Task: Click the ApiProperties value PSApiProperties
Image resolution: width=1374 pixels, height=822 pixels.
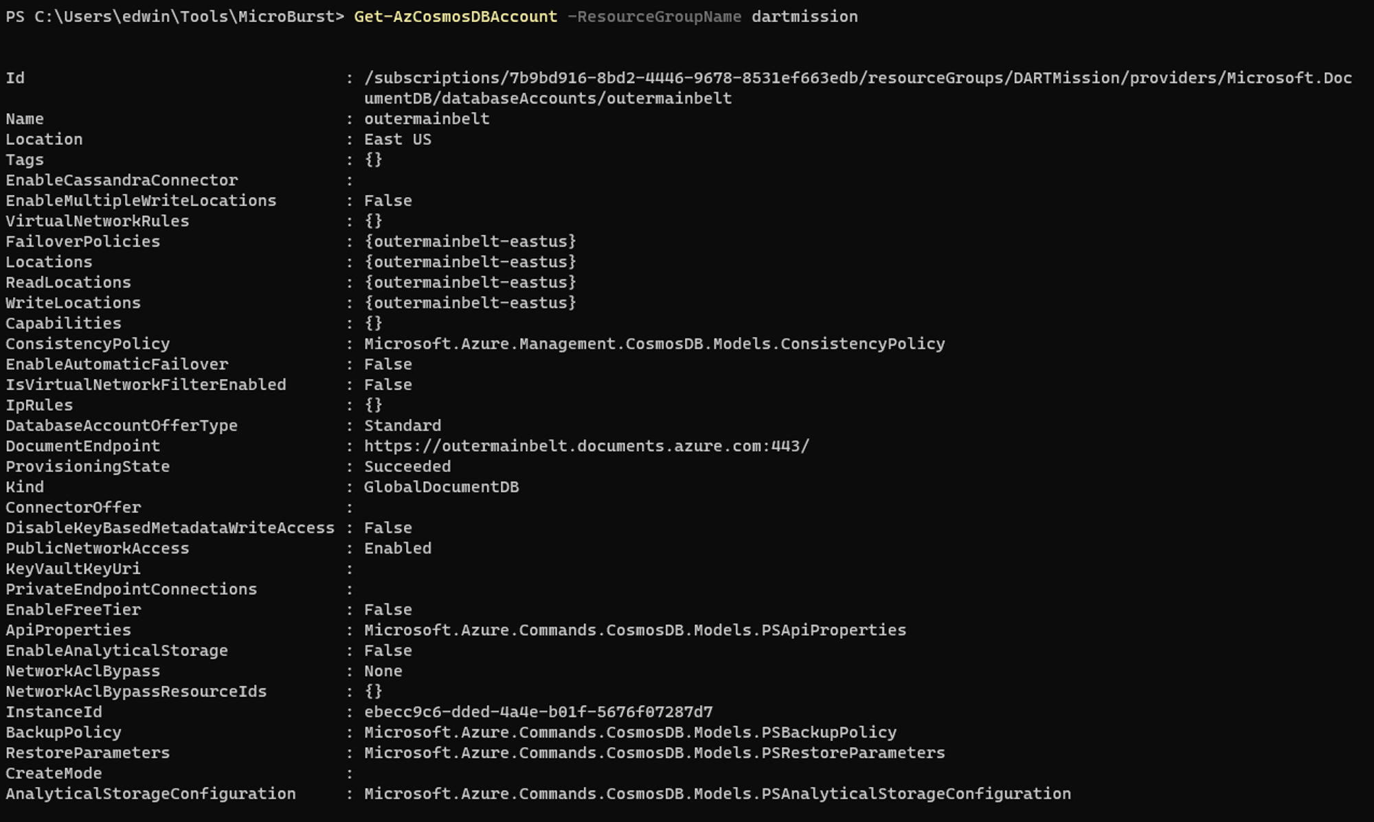Action: pyautogui.click(x=635, y=630)
